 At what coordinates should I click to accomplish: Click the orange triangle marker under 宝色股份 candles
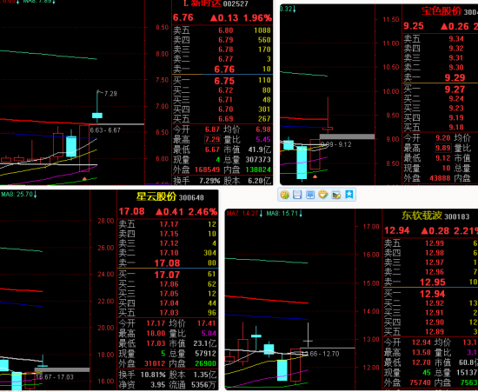click(x=315, y=176)
